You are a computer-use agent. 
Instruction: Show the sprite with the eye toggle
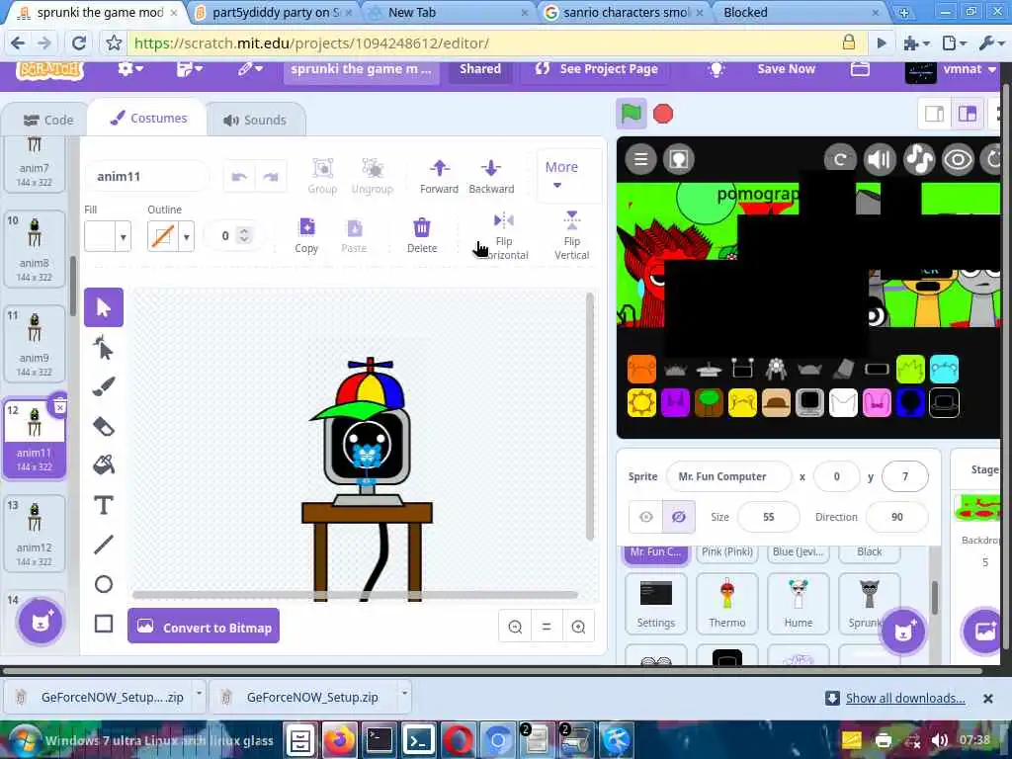pyautogui.click(x=645, y=517)
